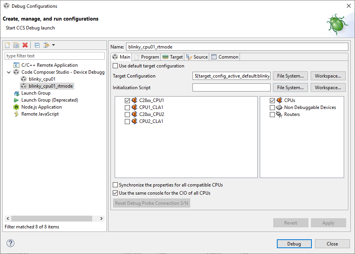Delete the selected launch configuration
This screenshot has width=355, height=254.
(25, 45)
